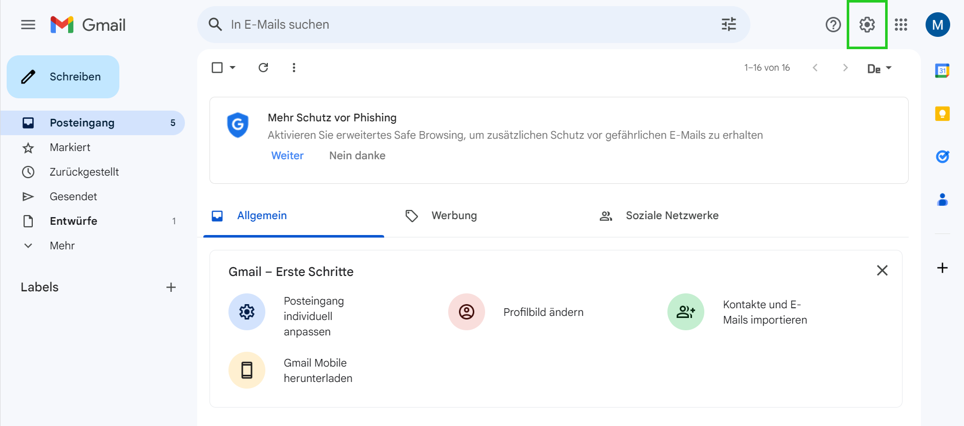The height and width of the screenshot is (426, 964).
Task: Open the account avatar M
Action: (938, 25)
